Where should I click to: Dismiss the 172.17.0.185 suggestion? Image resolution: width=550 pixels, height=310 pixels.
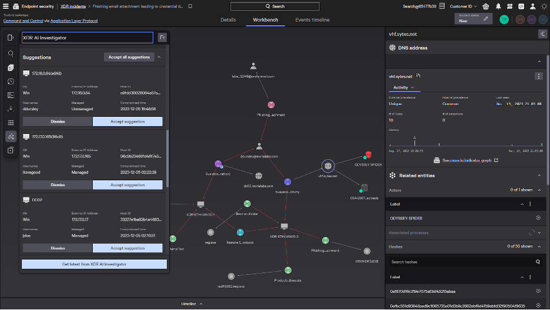(x=58, y=185)
